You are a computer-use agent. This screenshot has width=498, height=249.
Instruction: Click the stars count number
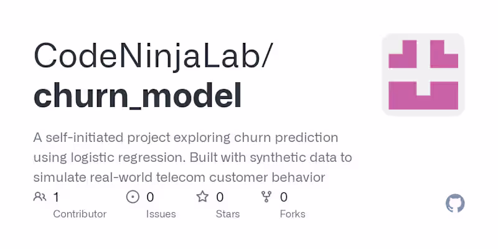(x=220, y=197)
